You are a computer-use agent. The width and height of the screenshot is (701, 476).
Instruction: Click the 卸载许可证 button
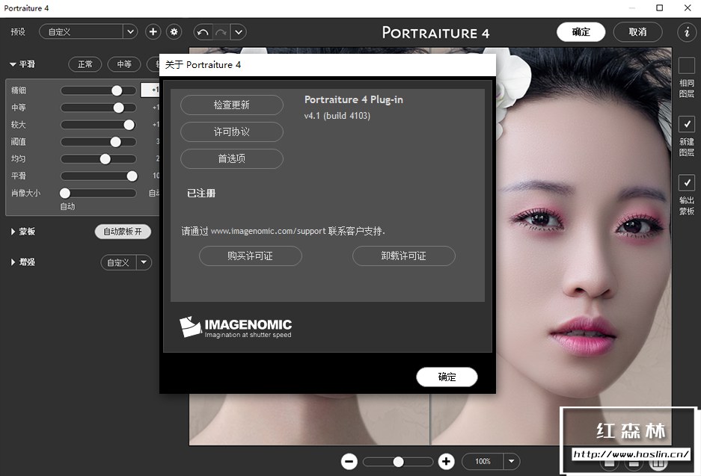pos(404,256)
